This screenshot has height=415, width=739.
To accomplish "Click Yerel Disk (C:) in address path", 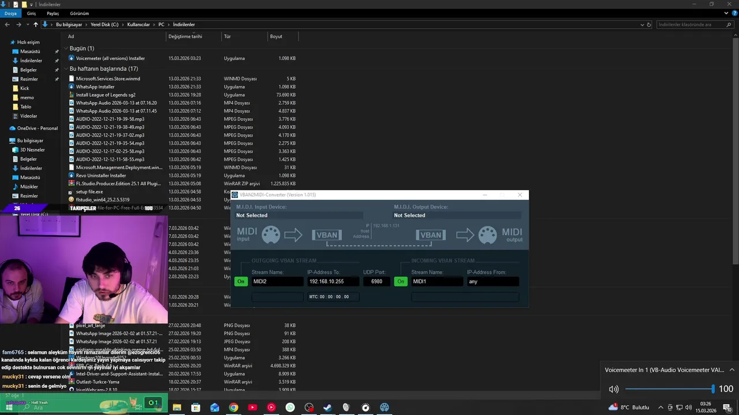I will [104, 25].
